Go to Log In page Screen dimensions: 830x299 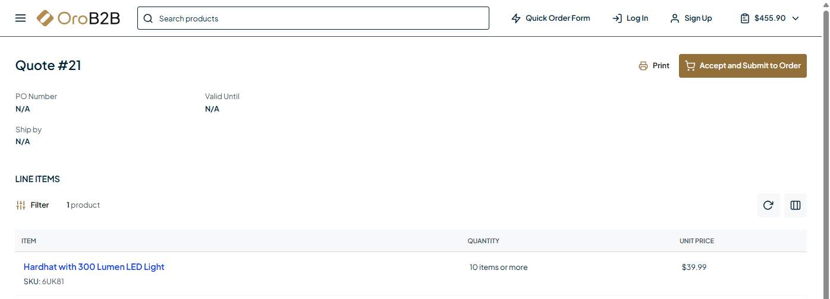point(637,18)
